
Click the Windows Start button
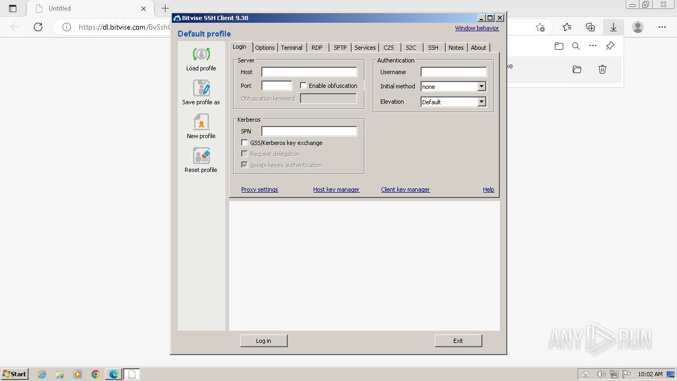pyautogui.click(x=14, y=374)
